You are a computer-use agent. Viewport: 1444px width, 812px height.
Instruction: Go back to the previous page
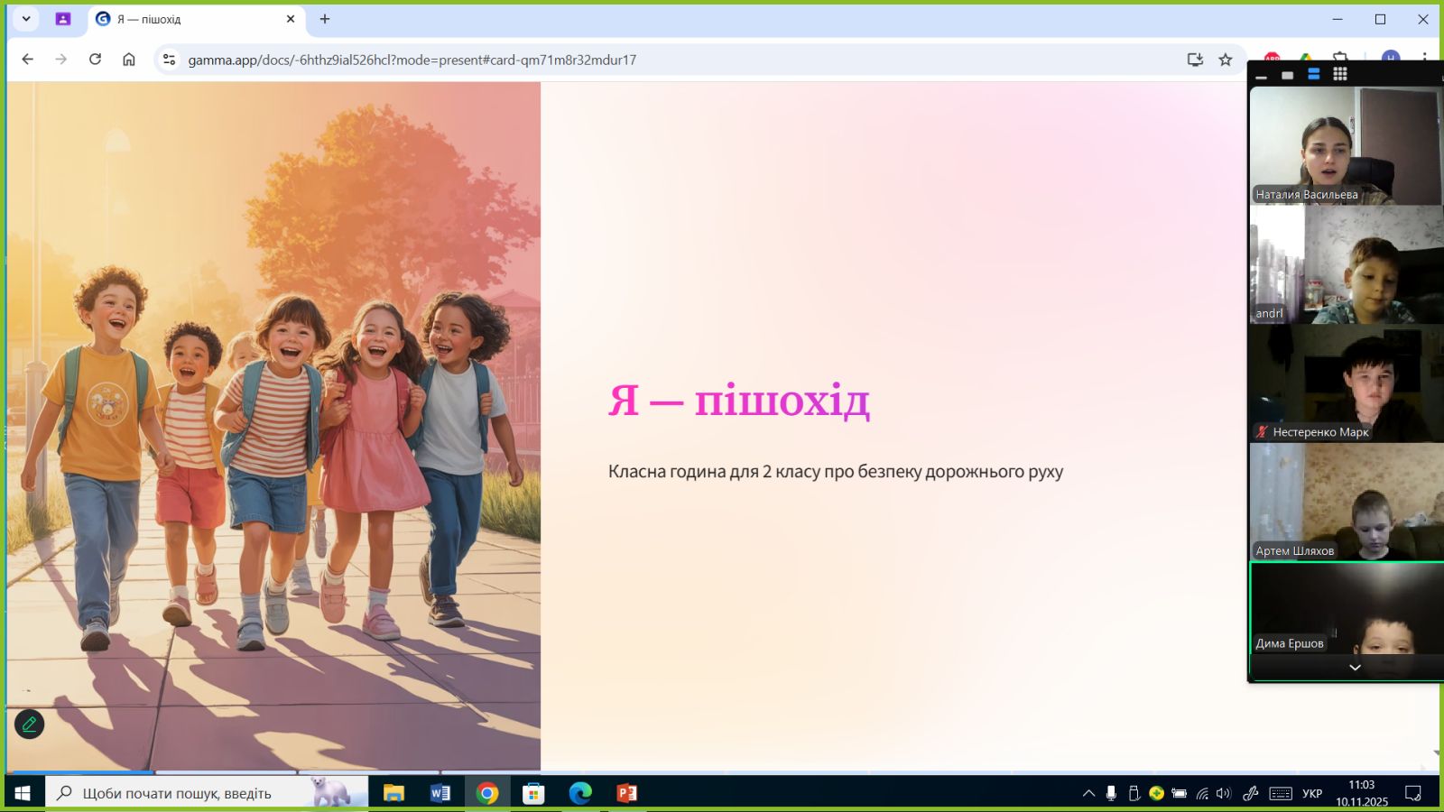[x=28, y=60]
